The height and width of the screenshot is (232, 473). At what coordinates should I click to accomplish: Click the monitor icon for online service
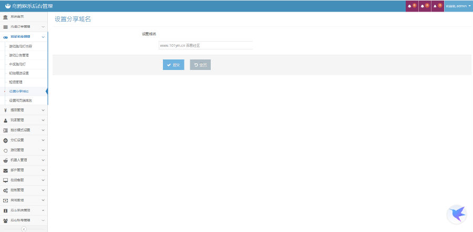click(5, 180)
